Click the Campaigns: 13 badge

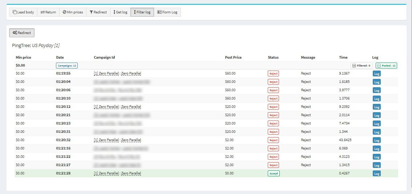point(67,66)
